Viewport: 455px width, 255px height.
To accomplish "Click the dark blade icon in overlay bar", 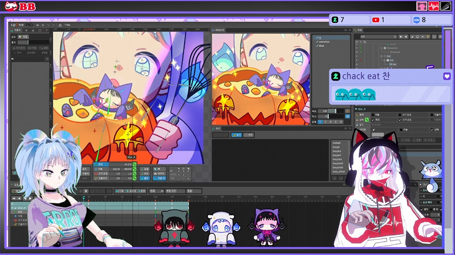I will [x=446, y=6].
